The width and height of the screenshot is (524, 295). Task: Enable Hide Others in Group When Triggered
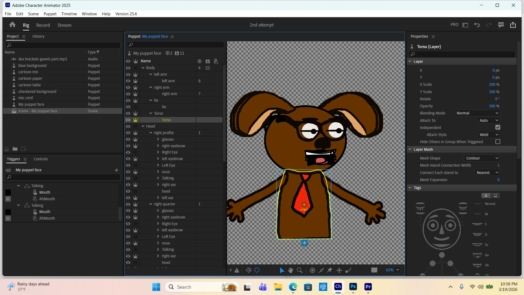click(498, 142)
